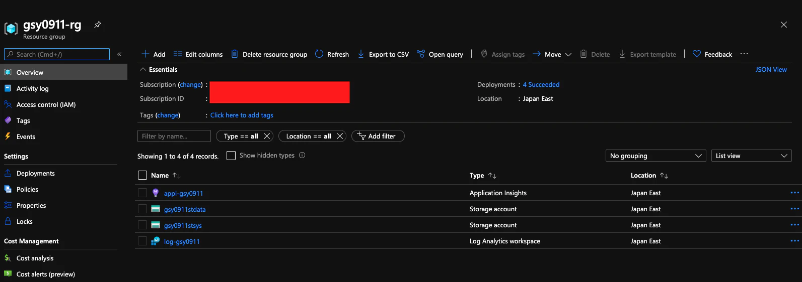Click the Add plus icon
The image size is (802, 282).
[145, 54]
